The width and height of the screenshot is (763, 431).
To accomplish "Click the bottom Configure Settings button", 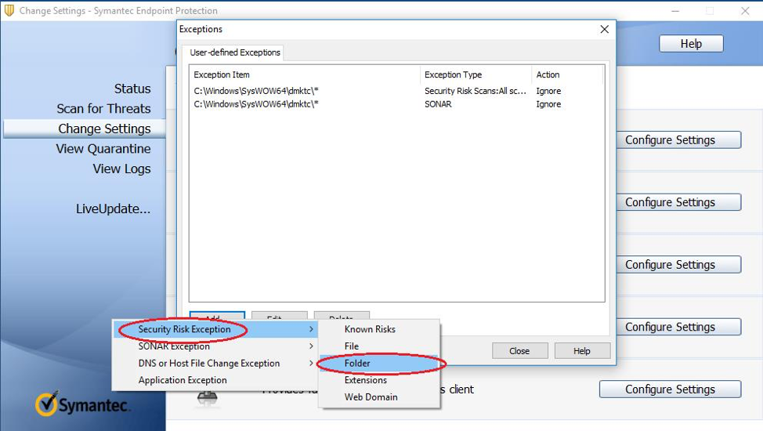I will tap(670, 389).
